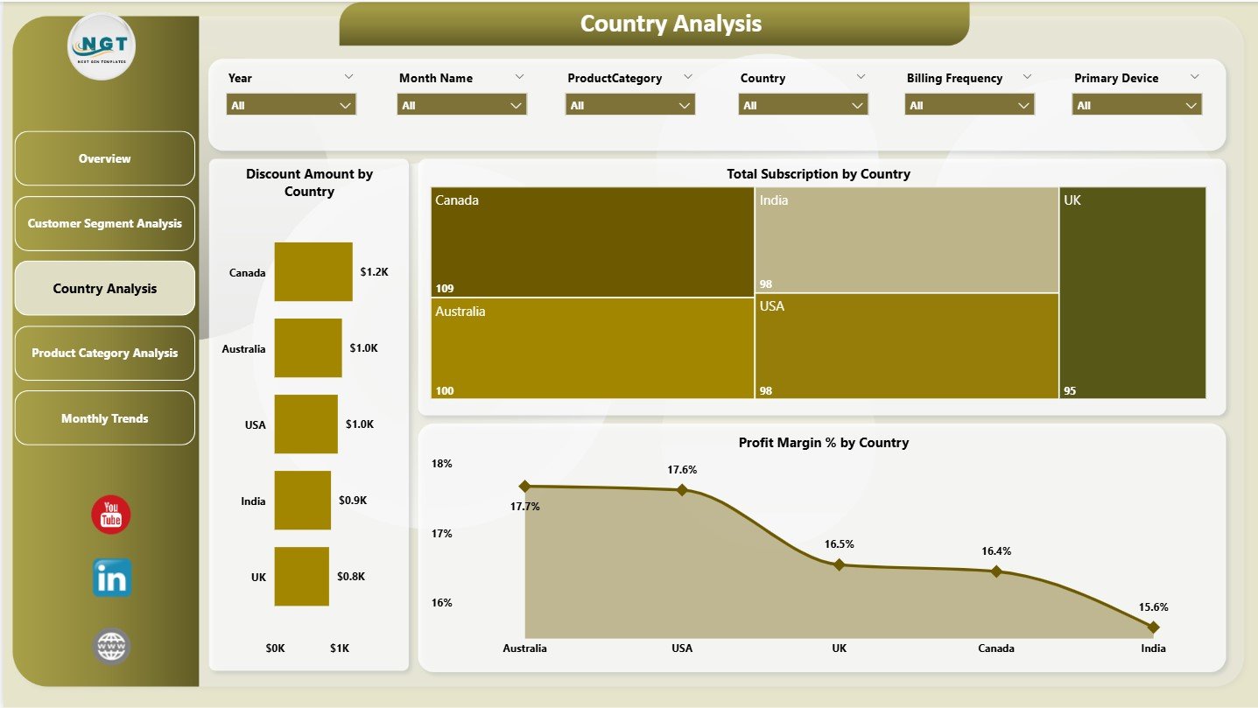The image size is (1258, 708).
Task: Click the Canada bar in Discount Amount chart
Action: coord(313,271)
